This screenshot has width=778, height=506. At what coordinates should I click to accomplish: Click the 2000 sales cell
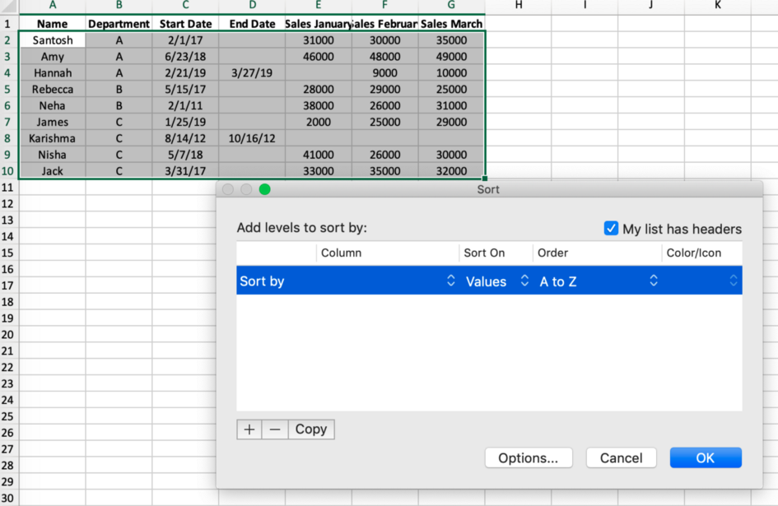[x=319, y=122]
